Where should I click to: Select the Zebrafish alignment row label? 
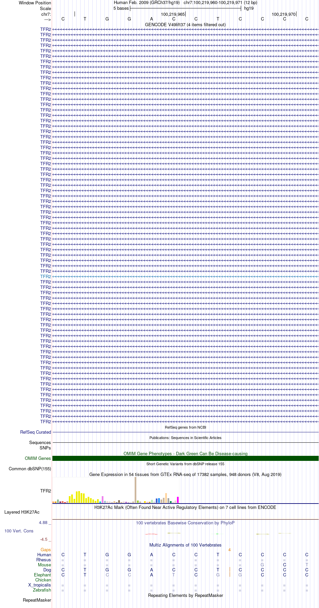point(42,590)
